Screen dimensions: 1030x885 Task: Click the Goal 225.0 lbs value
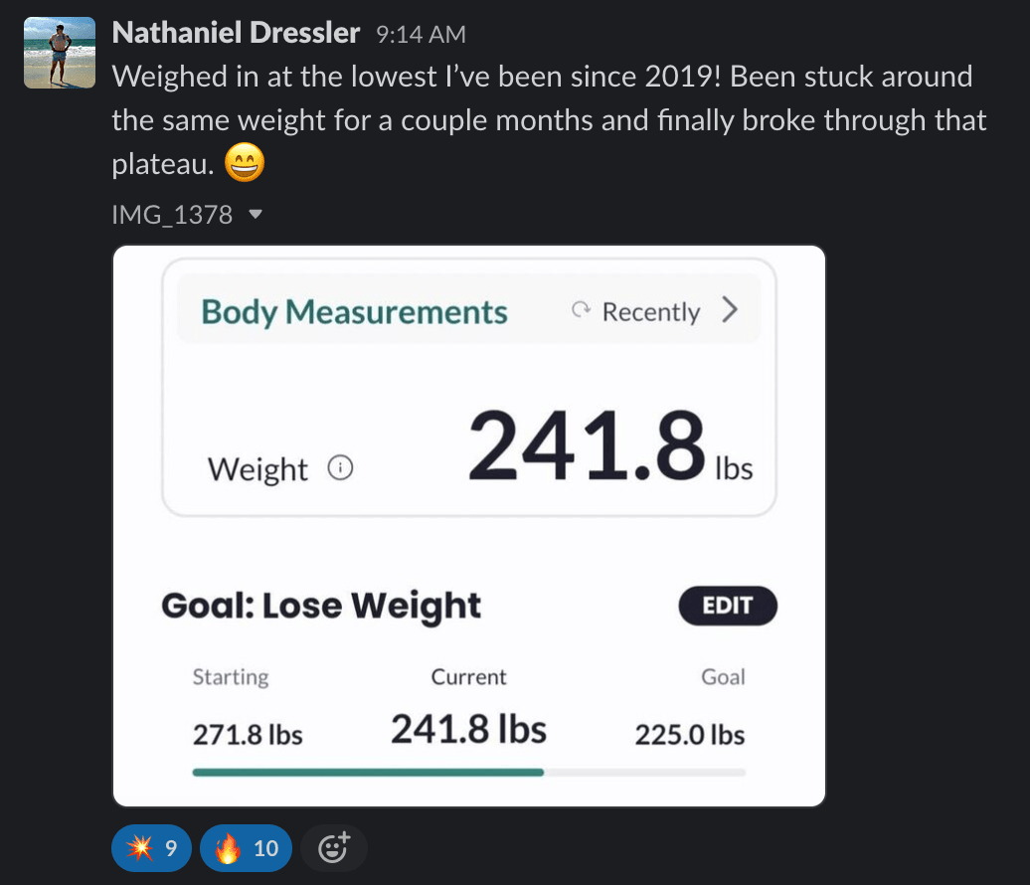click(690, 735)
